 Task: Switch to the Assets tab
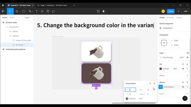coord(12,18)
